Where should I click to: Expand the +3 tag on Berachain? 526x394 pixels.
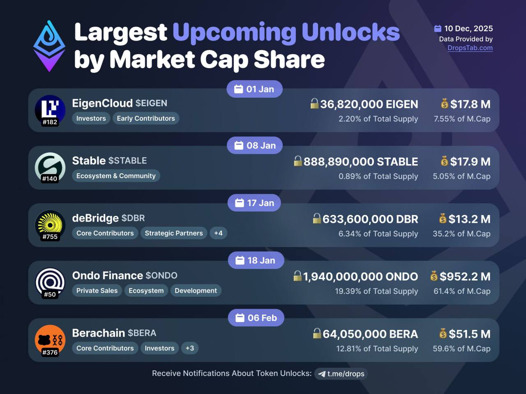189,348
